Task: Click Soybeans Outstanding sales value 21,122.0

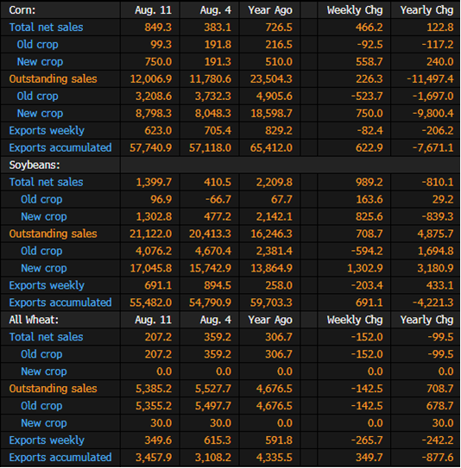Action: 150,234
